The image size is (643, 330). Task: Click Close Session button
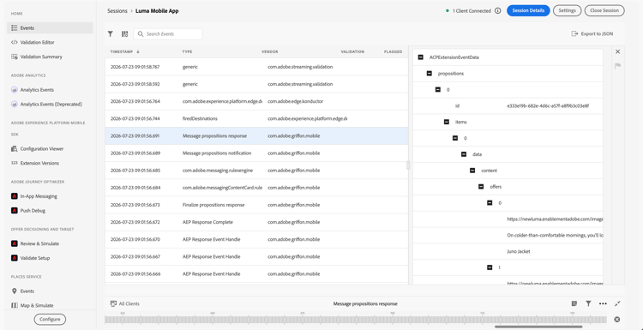(x=604, y=10)
